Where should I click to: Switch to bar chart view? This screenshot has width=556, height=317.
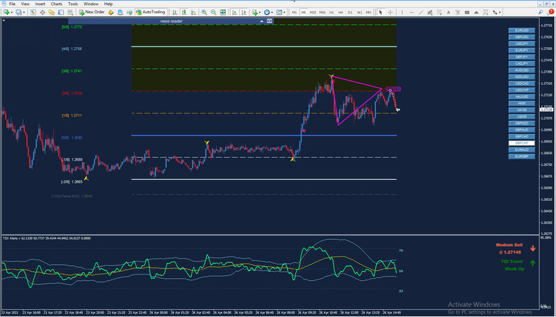click(175, 13)
